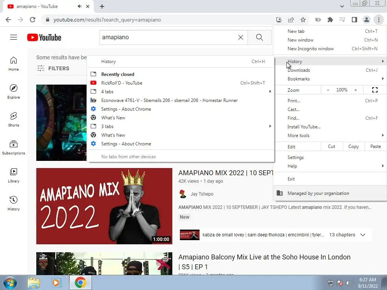Click the fullscreen icon next to Zoom

tap(375, 90)
